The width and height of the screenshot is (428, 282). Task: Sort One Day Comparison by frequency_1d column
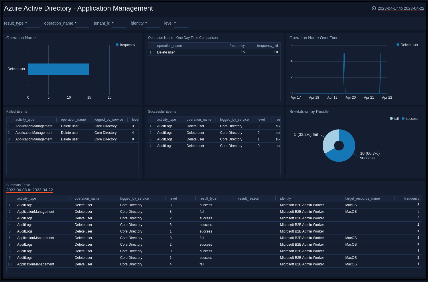point(267,46)
